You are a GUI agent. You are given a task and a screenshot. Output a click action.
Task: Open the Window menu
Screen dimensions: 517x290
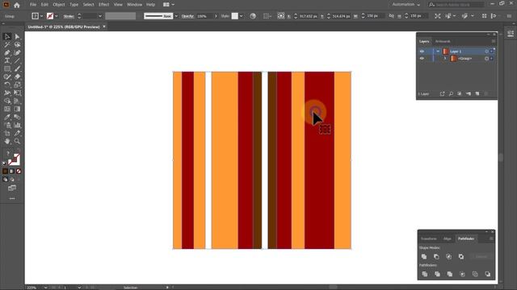(134, 5)
